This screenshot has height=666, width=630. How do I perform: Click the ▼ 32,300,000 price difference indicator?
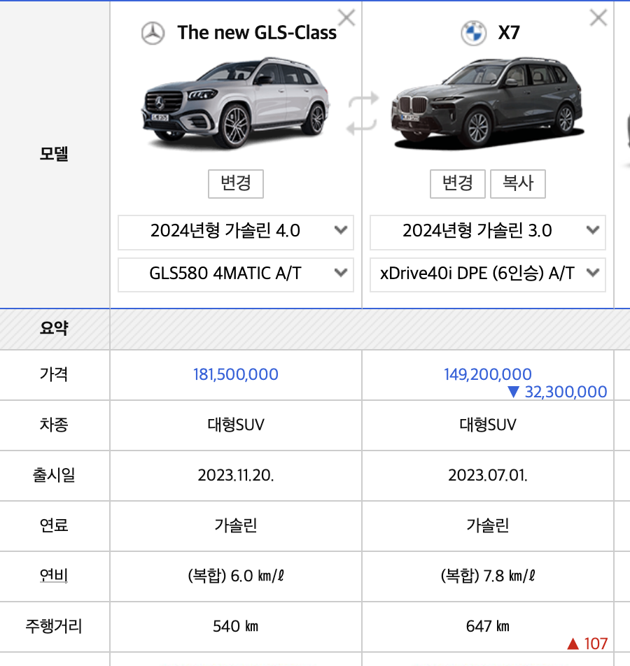556,392
